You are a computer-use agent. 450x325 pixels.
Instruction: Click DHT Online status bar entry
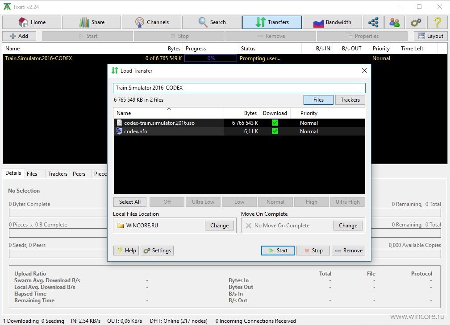pos(179,321)
